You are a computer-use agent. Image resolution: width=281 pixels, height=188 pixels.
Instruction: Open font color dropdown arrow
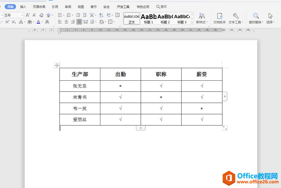(x=42, y=22)
